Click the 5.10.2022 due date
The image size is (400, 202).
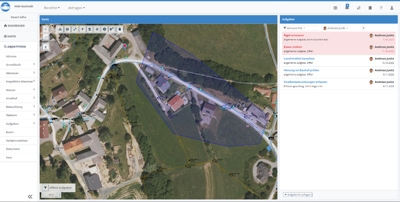pos(388,40)
